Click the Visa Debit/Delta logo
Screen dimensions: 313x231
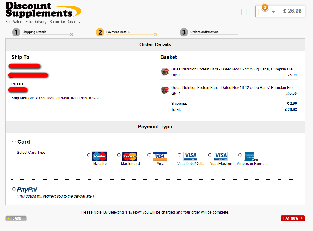coord(190,156)
